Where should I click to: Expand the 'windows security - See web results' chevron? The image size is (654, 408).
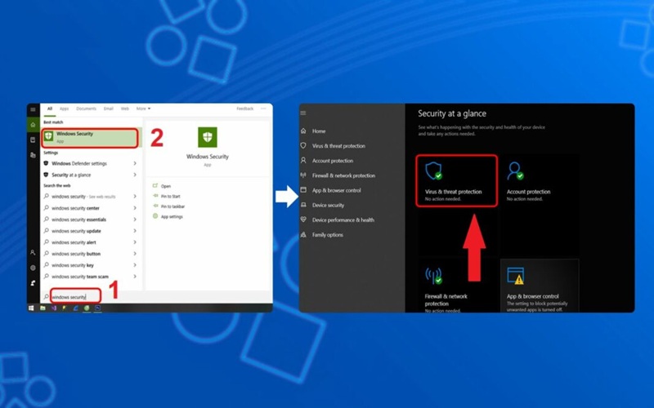point(135,196)
